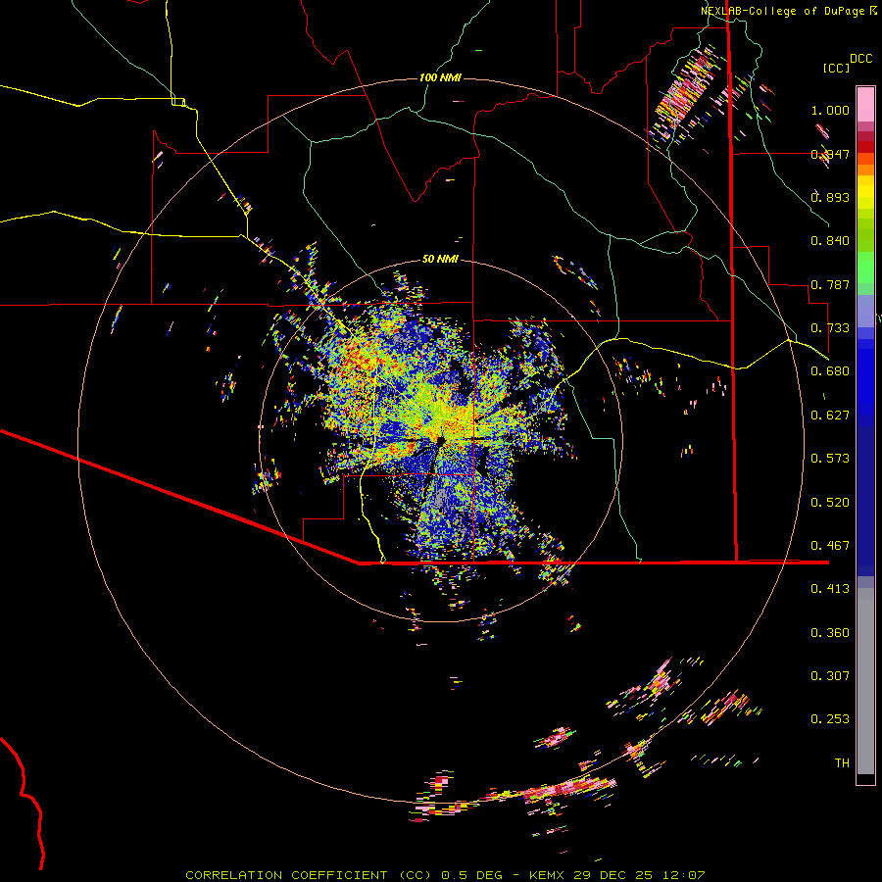Click the "100 NMI" range ring label
Screen dimensions: 882x882
click(440, 77)
